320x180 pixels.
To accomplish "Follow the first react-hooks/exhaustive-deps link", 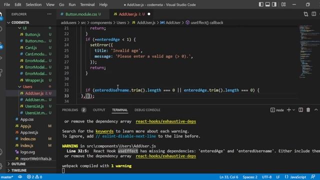I will (165, 121).
